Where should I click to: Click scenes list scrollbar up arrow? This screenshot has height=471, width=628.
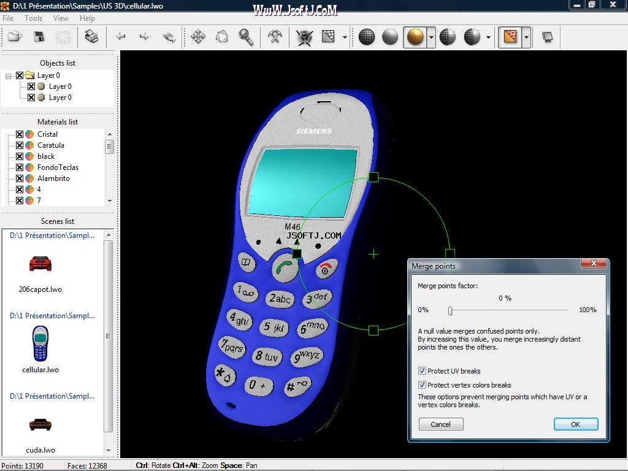click(x=109, y=234)
